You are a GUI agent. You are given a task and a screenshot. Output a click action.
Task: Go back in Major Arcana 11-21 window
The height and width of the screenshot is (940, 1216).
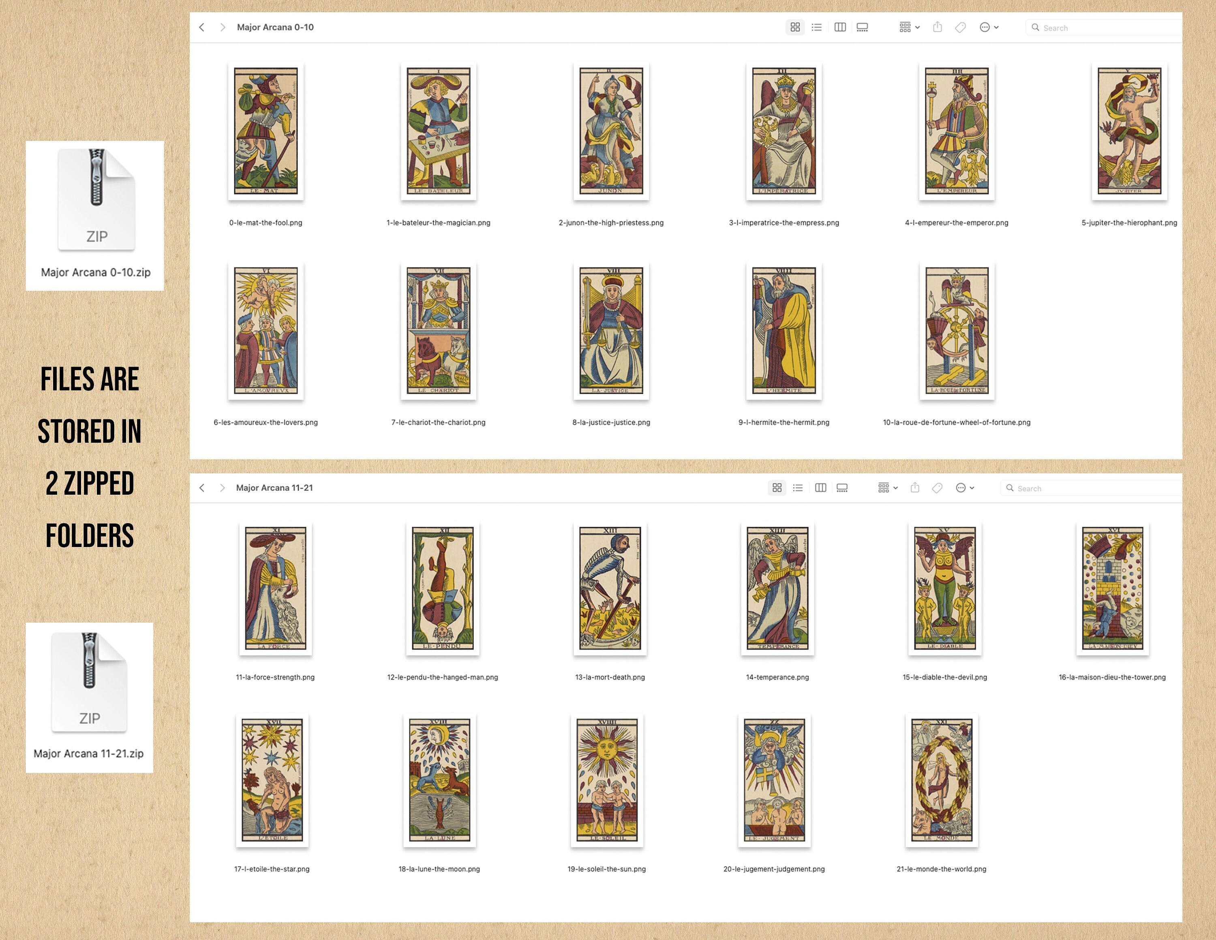[202, 488]
